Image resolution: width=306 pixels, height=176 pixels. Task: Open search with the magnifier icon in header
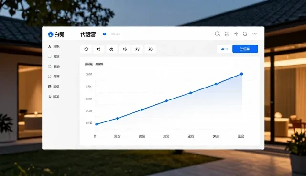tap(217, 34)
